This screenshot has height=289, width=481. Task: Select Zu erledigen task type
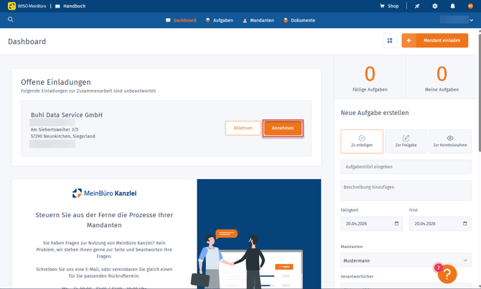tap(362, 142)
